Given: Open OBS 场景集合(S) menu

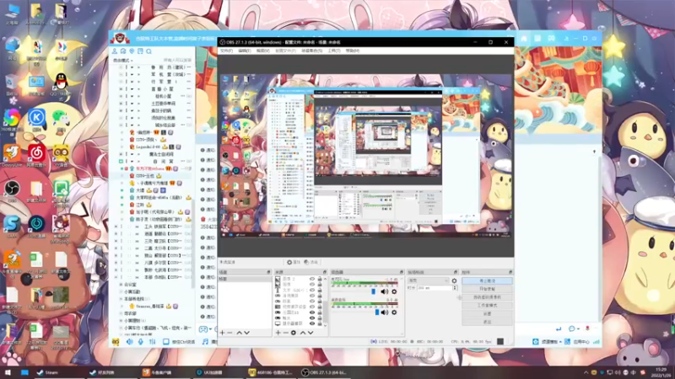Looking at the screenshot, I should [x=311, y=51].
